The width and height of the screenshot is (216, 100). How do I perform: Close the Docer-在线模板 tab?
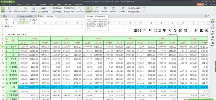pyautogui.click(x=36, y=16)
